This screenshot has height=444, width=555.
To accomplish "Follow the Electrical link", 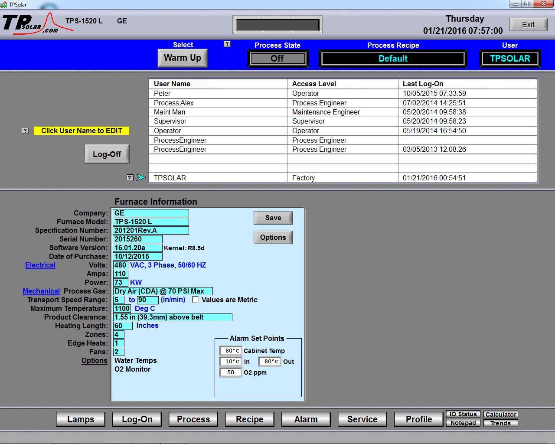I will click(x=40, y=265).
